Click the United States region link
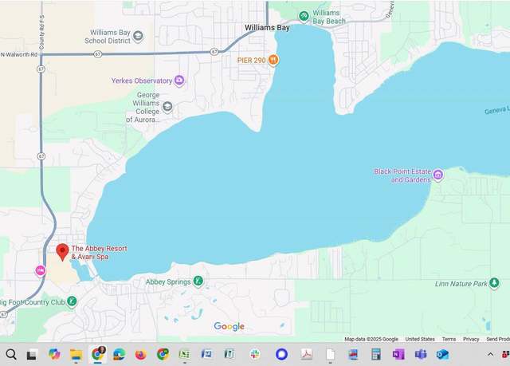The height and width of the screenshot is (366, 510). [x=420, y=339]
